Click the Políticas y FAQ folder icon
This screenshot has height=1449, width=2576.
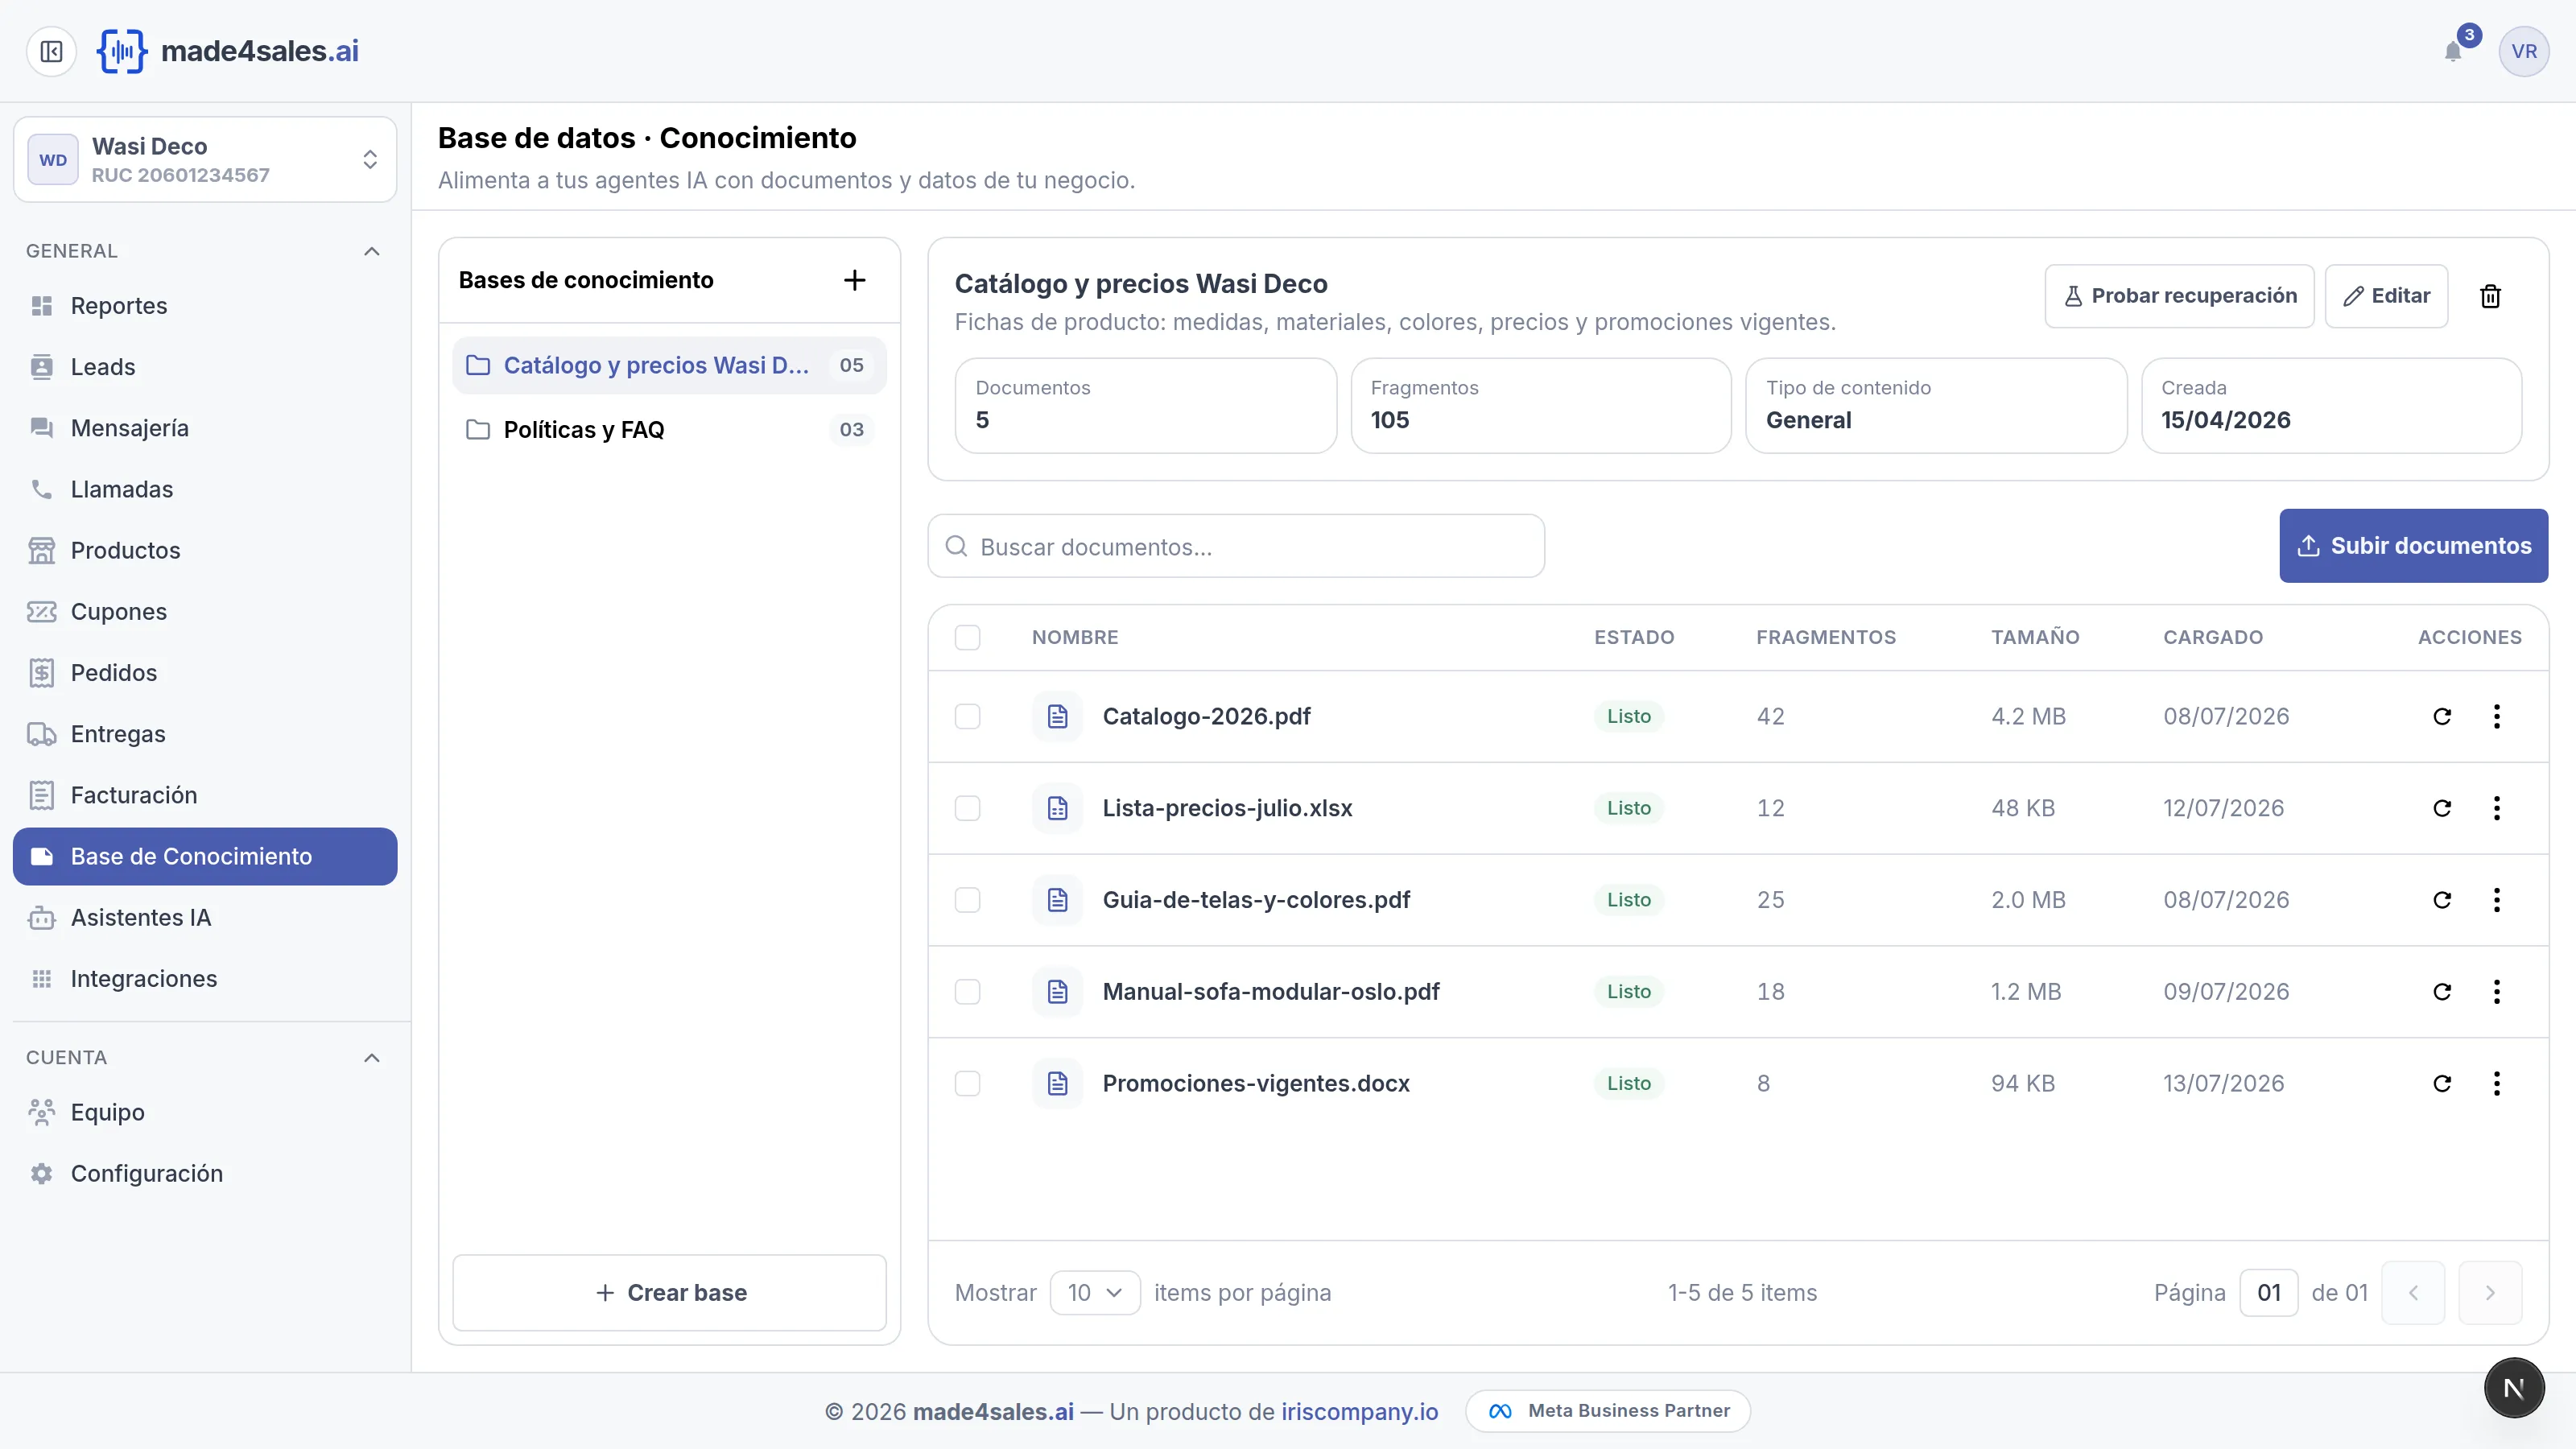point(478,430)
